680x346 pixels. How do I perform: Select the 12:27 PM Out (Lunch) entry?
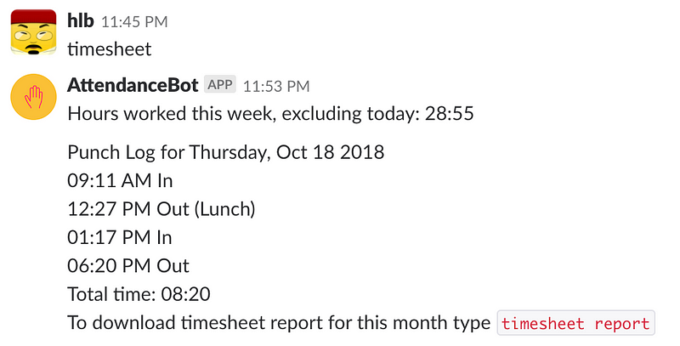point(161,209)
